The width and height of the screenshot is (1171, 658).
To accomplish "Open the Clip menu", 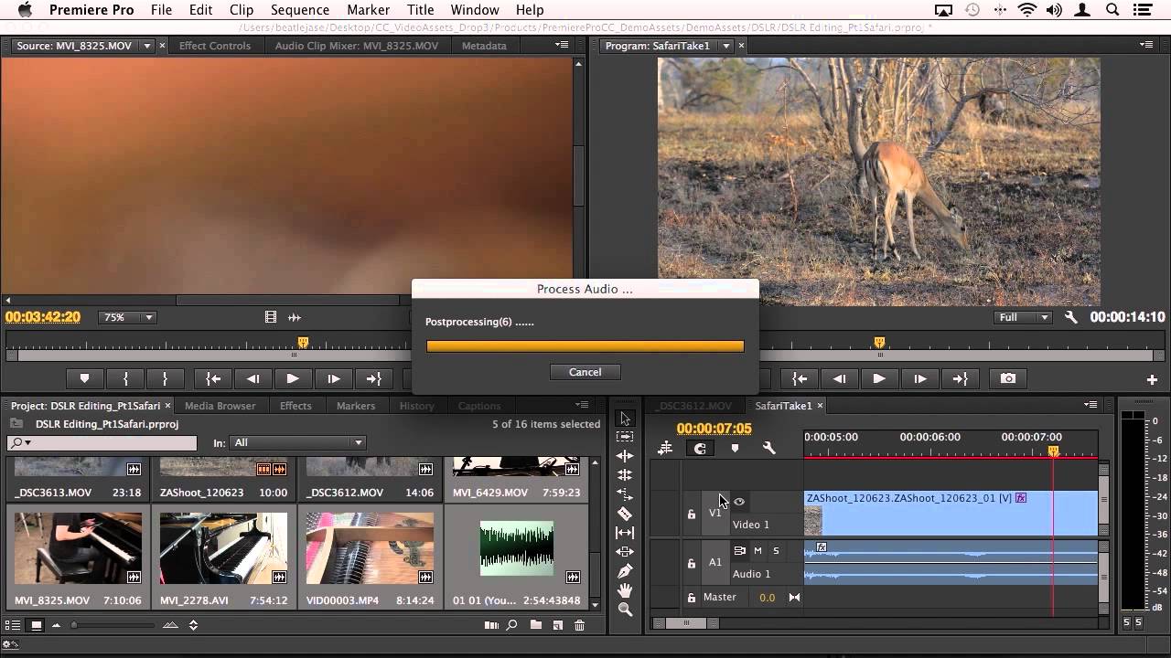I will tap(242, 10).
